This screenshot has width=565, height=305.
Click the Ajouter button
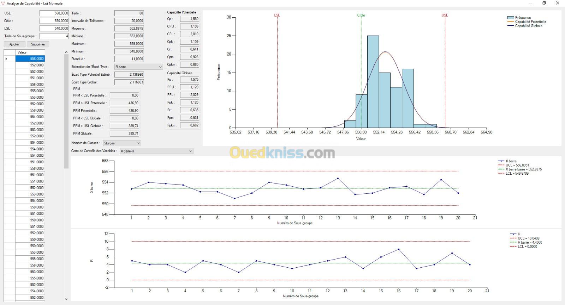pos(14,44)
